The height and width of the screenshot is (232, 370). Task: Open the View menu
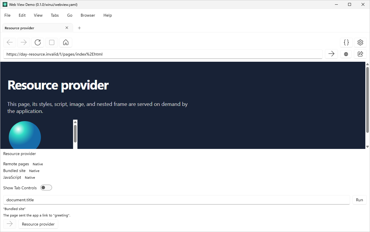pos(38,15)
